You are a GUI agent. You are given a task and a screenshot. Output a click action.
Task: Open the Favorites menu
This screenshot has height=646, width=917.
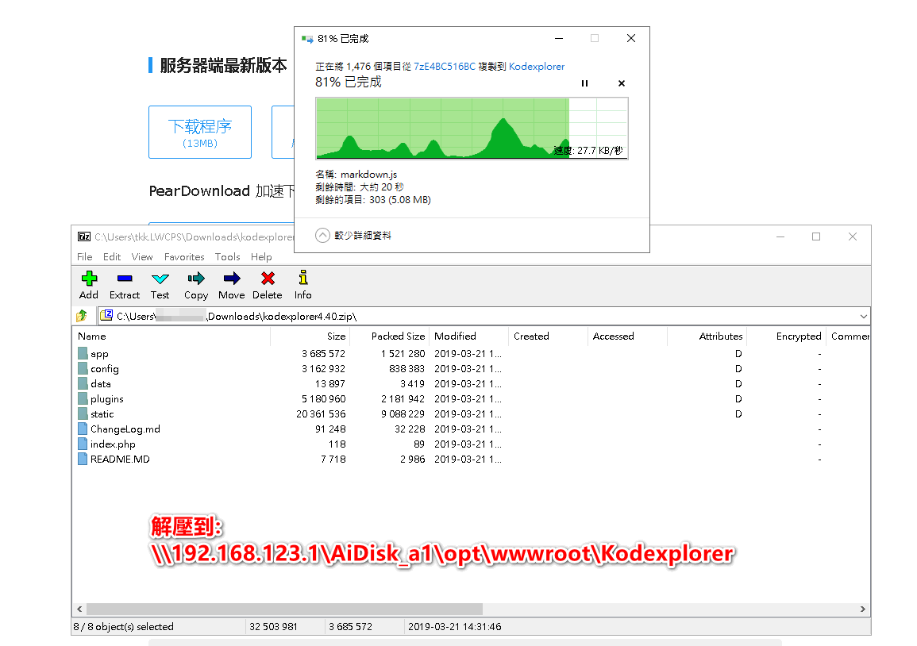pyautogui.click(x=184, y=256)
